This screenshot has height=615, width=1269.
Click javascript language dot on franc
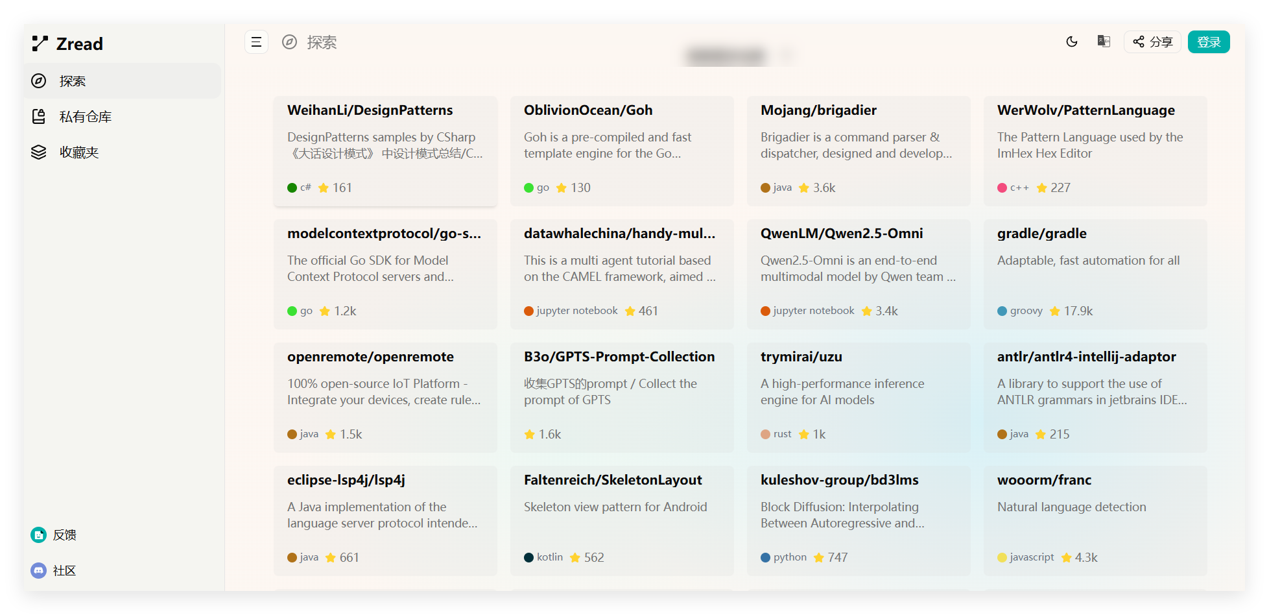click(x=1002, y=557)
